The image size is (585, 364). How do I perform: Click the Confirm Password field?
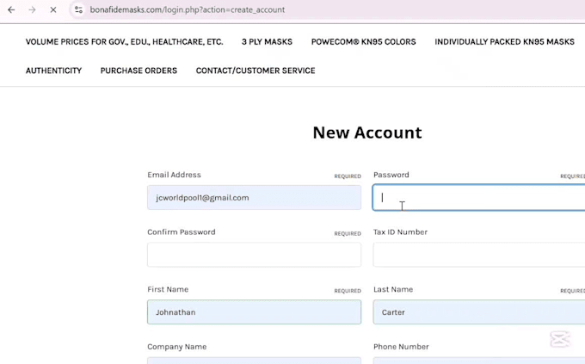click(x=254, y=255)
